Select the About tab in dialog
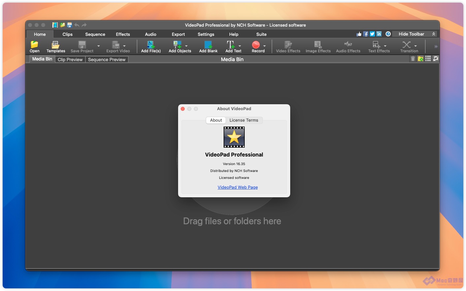Screen dimensions: 466x291 point(216,120)
